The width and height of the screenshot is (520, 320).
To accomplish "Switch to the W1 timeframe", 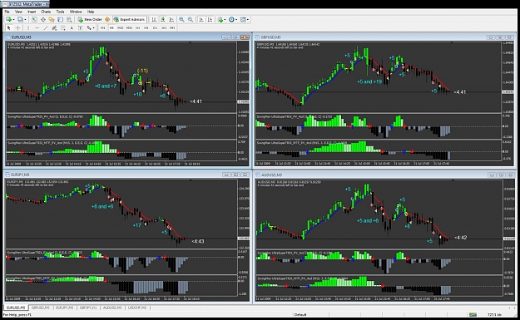I will pos(164,27).
